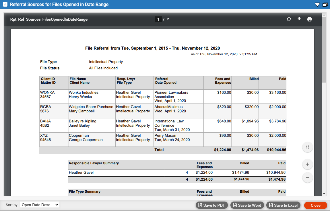This screenshot has width=330, height=211.
Task: Click 'Responsible Lawyer Summary' heading
Action: click(x=94, y=163)
